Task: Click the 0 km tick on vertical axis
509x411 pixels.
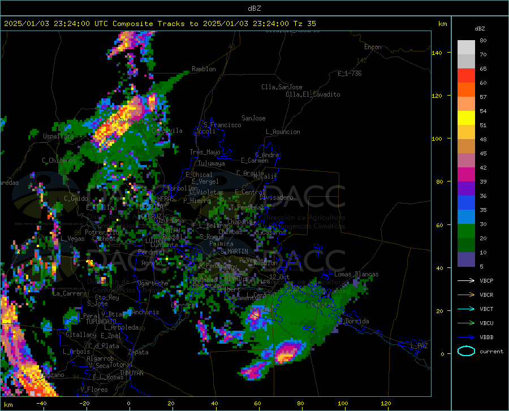Action: (x=442, y=354)
